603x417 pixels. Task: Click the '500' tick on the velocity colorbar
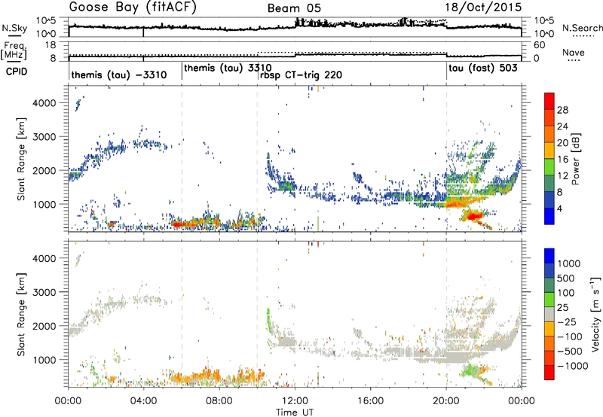566,278
